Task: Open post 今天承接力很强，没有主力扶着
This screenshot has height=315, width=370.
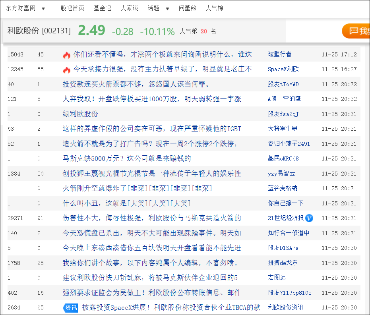Action: [163, 69]
